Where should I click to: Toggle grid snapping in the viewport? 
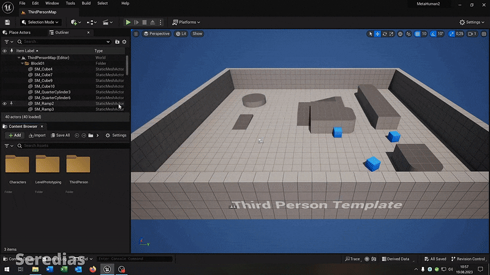pyautogui.click(x=415, y=34)
